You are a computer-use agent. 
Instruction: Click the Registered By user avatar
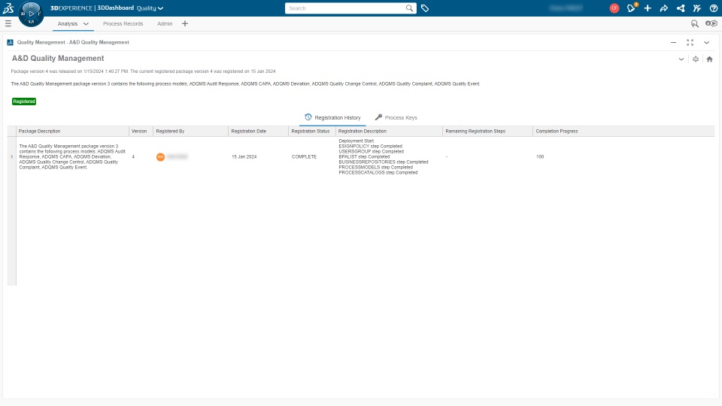tap(160, 157)
